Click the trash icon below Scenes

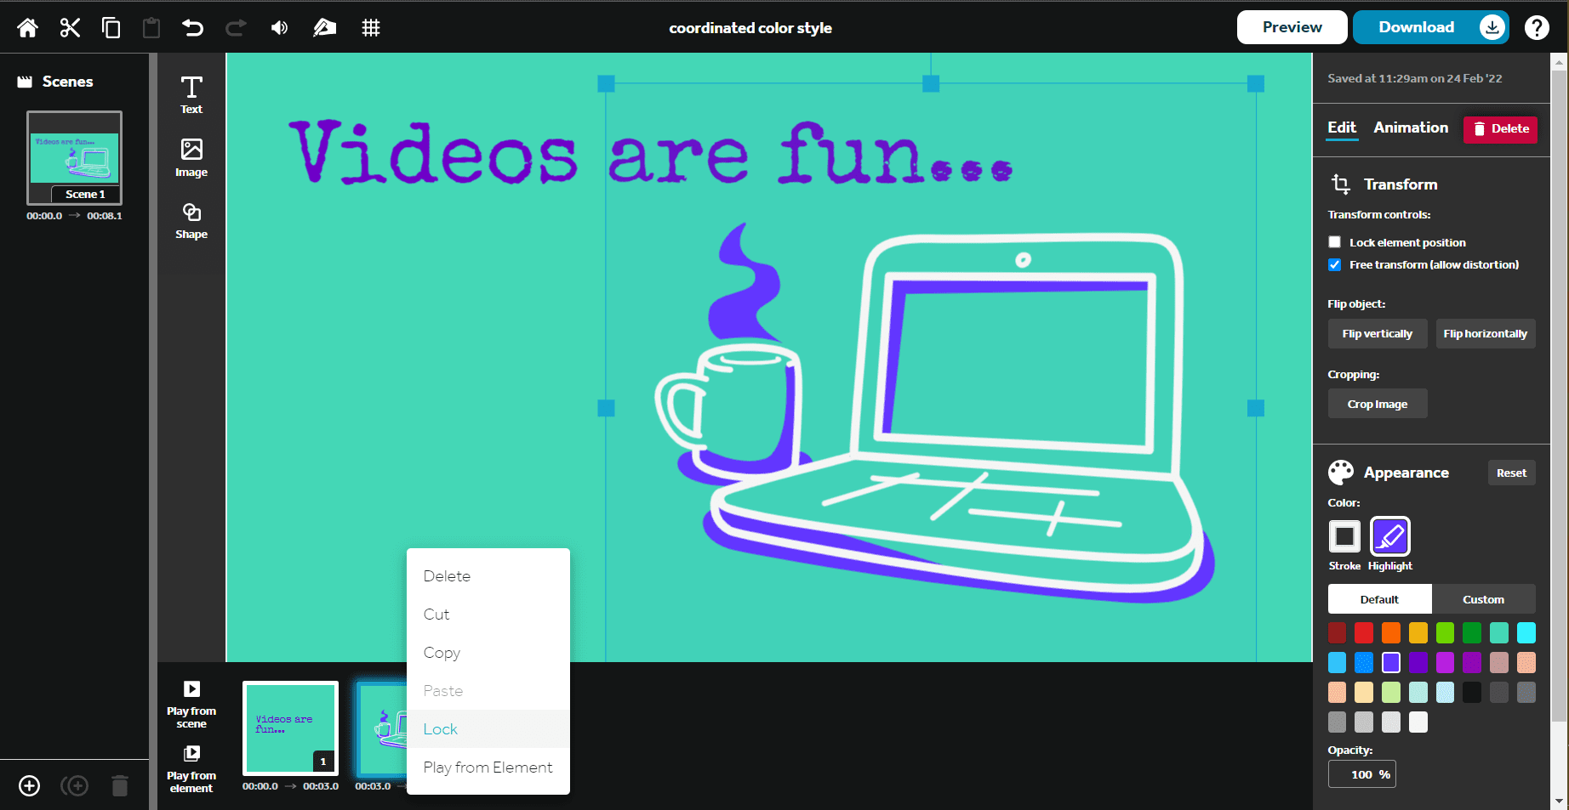pos(120,785)
